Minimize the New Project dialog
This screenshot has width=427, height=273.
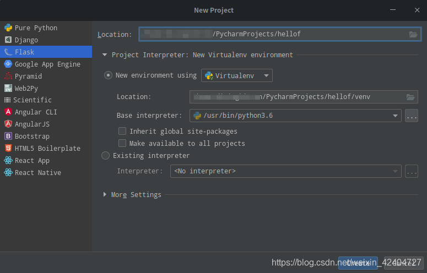[x=393, y=10]
